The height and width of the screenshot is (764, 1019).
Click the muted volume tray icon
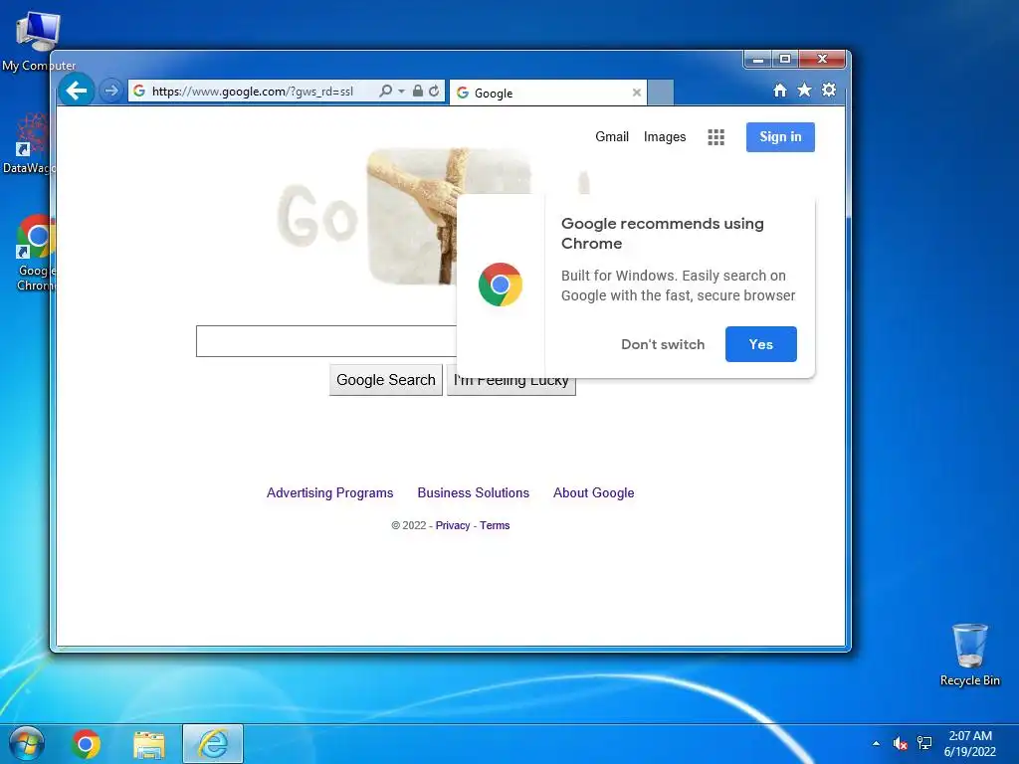tap(900, 743)
